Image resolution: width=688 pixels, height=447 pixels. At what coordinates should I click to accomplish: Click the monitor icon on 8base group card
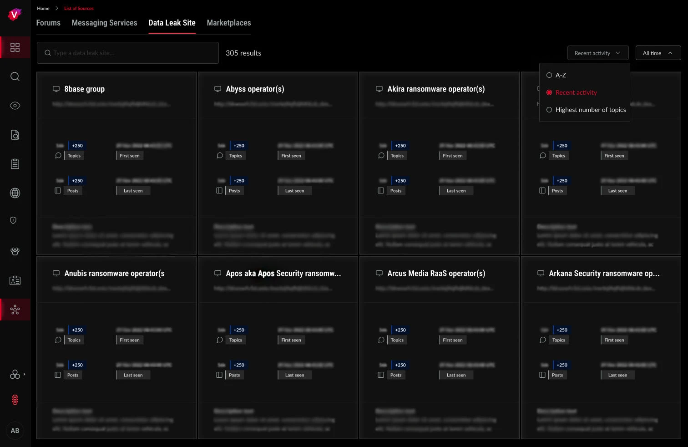pos(56,89)
